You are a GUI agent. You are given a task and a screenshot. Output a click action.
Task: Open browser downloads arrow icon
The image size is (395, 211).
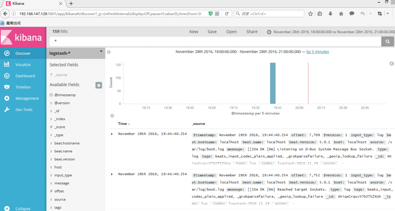tap(330, 14)
